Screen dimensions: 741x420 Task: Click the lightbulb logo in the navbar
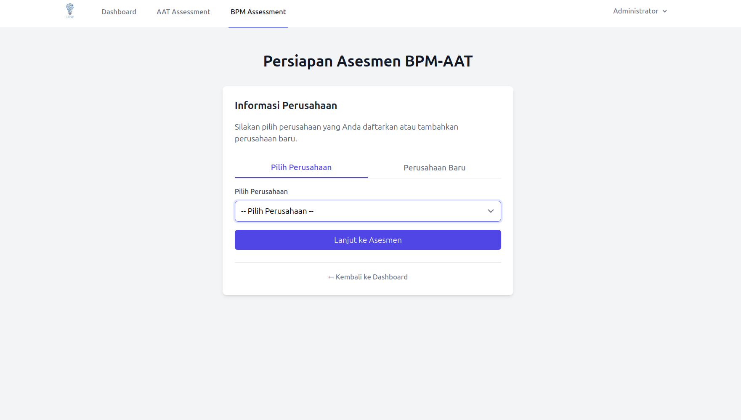(70, 11)
